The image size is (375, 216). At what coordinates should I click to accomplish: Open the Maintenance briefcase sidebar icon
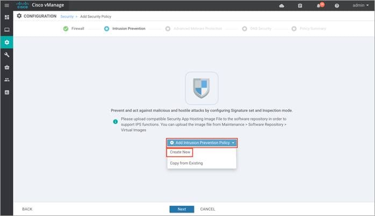pos(7,68)
